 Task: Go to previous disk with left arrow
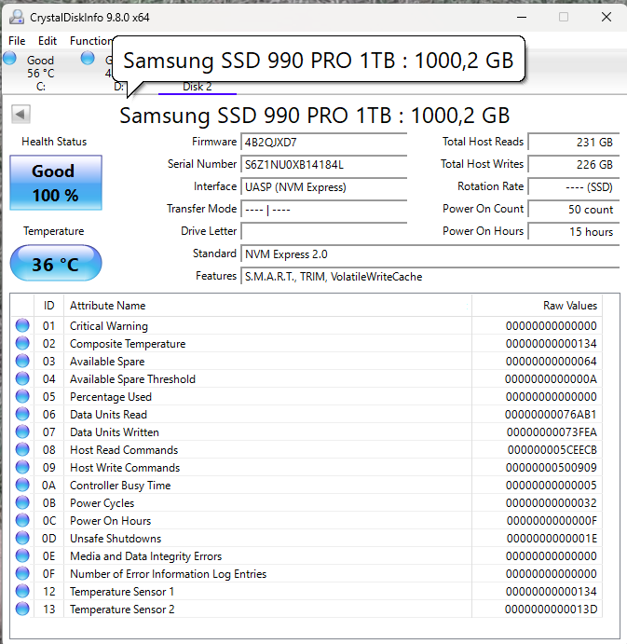[x=20, y=115]
